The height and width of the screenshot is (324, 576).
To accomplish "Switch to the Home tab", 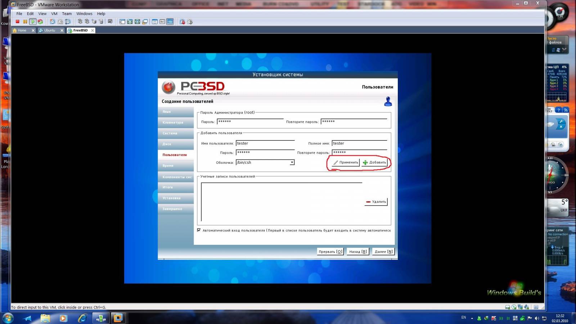I will 22,30.
